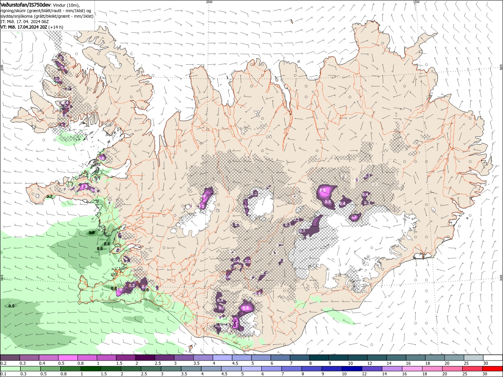Select the darkest purple 2 snow legend swatch
The image size is (503, 377).
click(145, 358)
